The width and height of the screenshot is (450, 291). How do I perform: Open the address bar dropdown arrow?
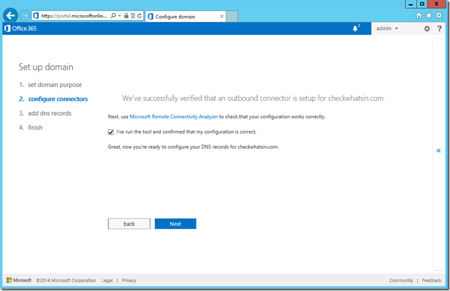point(120,16)
